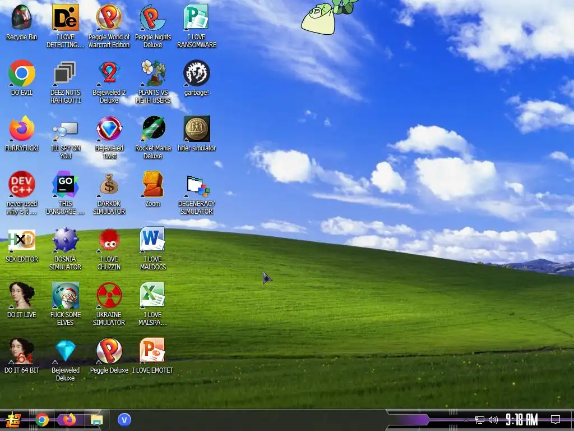The image size is (574, 431).
Task: Open Firefox from the taskbar
Action: pos(69,419)
